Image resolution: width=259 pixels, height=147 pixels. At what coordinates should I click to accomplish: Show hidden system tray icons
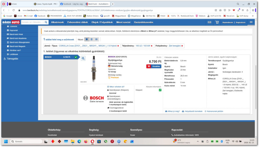pos(198,141)
